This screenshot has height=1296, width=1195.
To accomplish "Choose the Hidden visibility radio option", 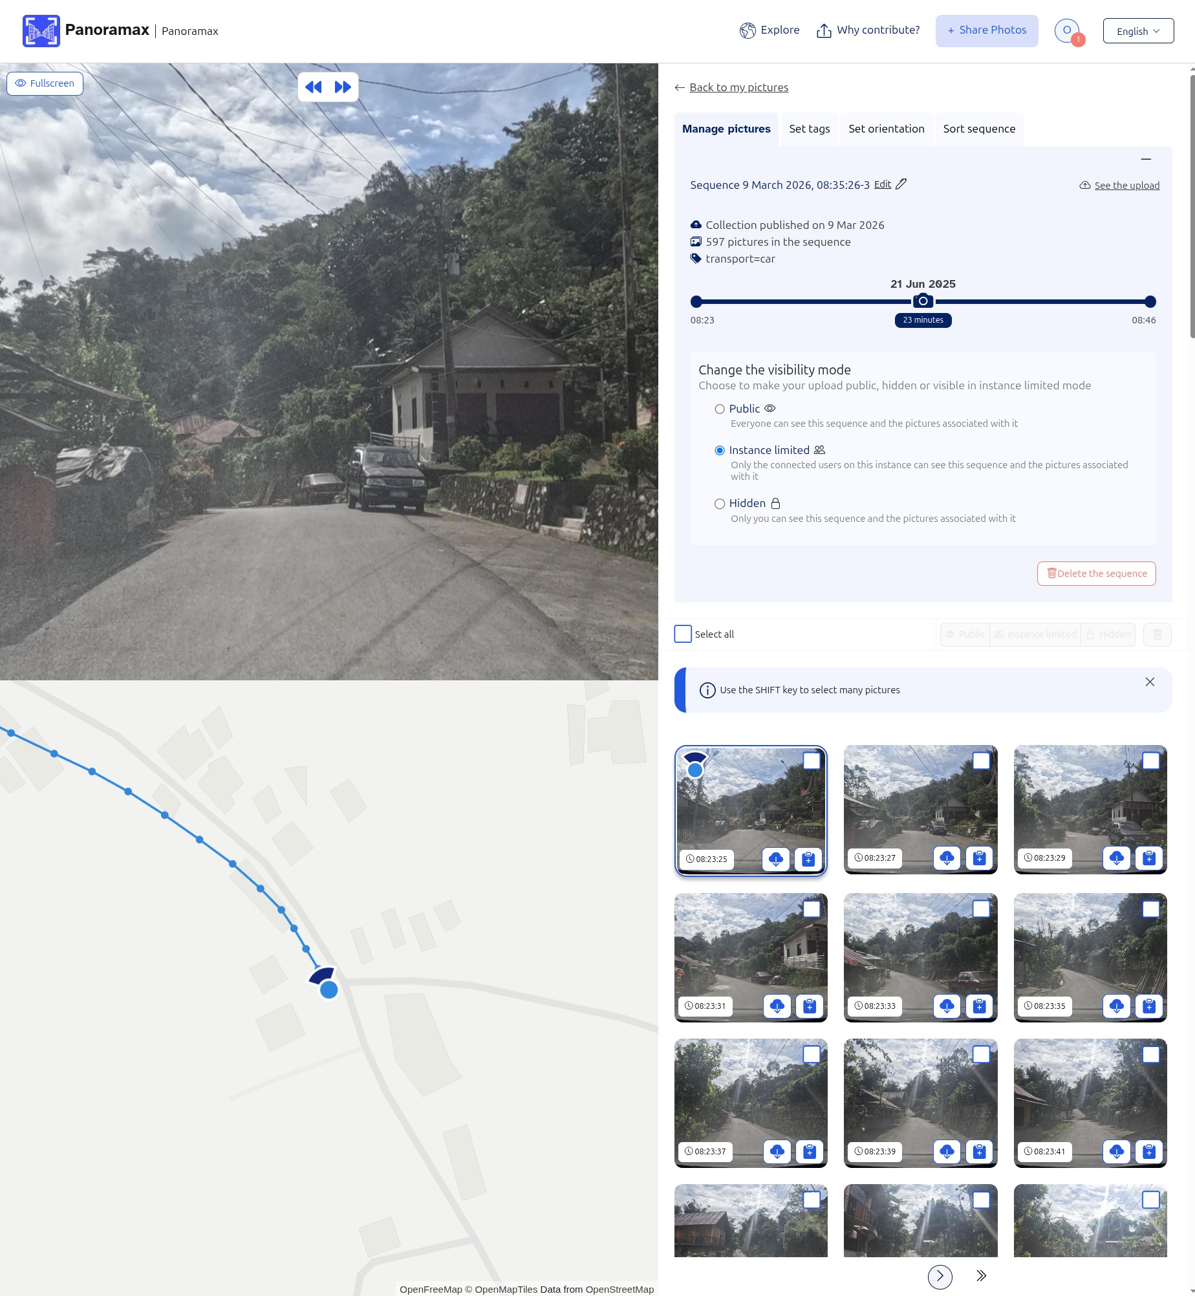I will 720,504.
